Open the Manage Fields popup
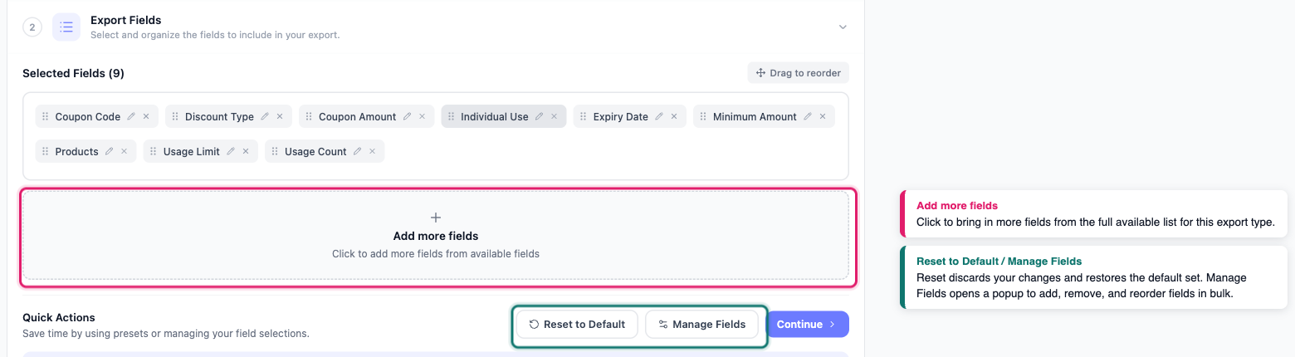This screenshot has width=1295, height=357. pyautogui.click(x=701, y=325)
